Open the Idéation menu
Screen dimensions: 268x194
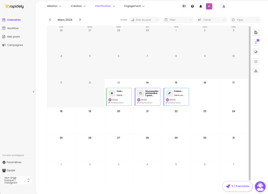click(x=54, y=6)
